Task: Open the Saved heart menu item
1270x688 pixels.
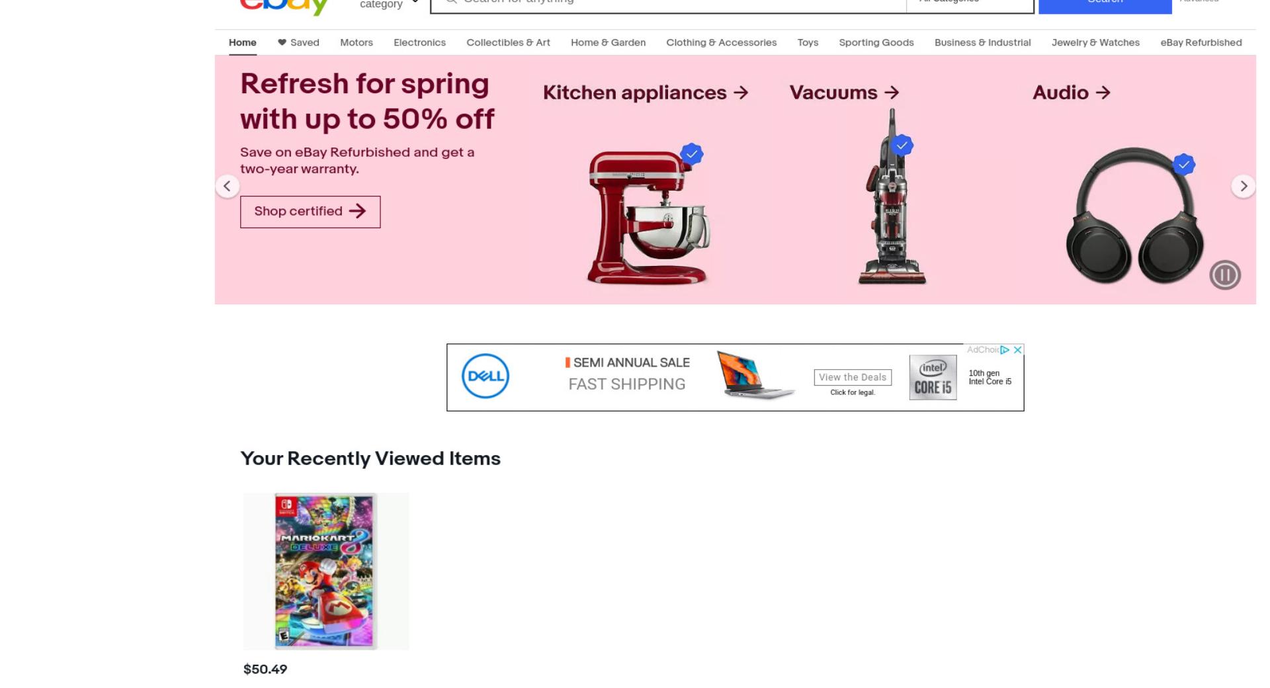Action: [x=298, y=42]
